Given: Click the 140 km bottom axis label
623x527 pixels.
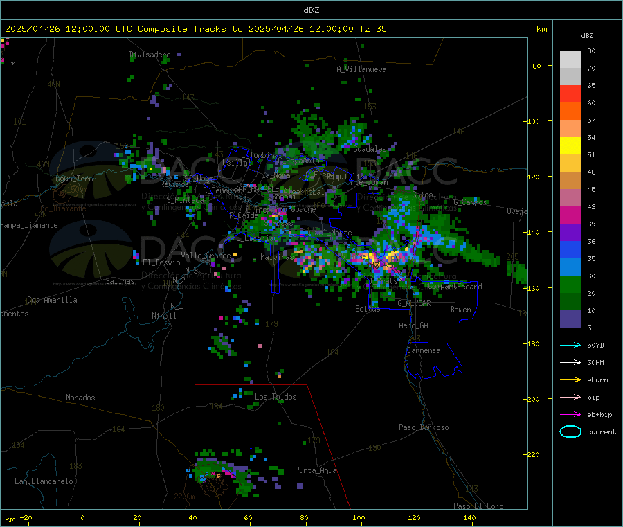Looking at the screenshot, I should tap(469, 517).
